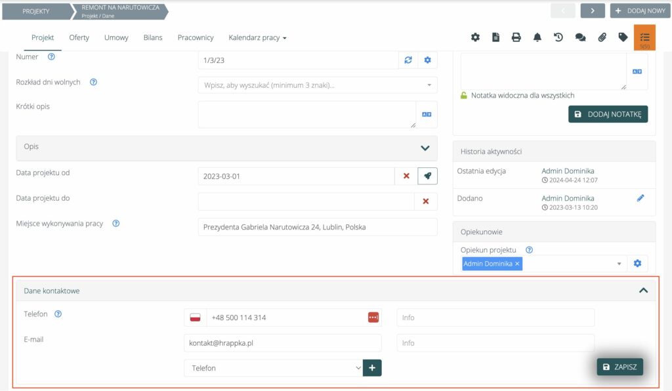Click the ZAPISZ button
672x391 pixels.
pyautogui.click(x=619, y=367)
